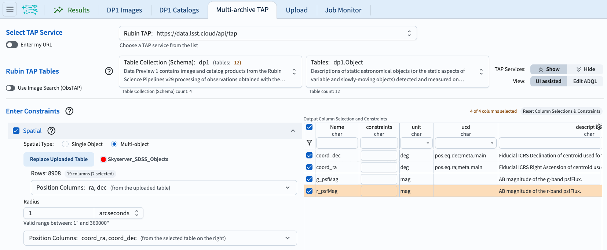This screenshot has width=607, height=250.
Task: Select the Multi-archive TAP tab
Action: 242,10
